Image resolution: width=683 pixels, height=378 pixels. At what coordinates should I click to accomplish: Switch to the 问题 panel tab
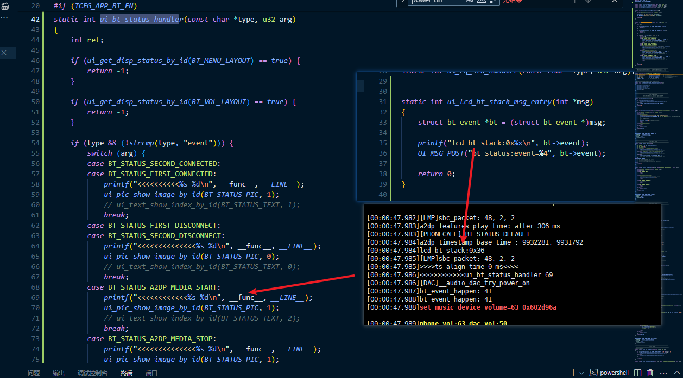point(34,373)
